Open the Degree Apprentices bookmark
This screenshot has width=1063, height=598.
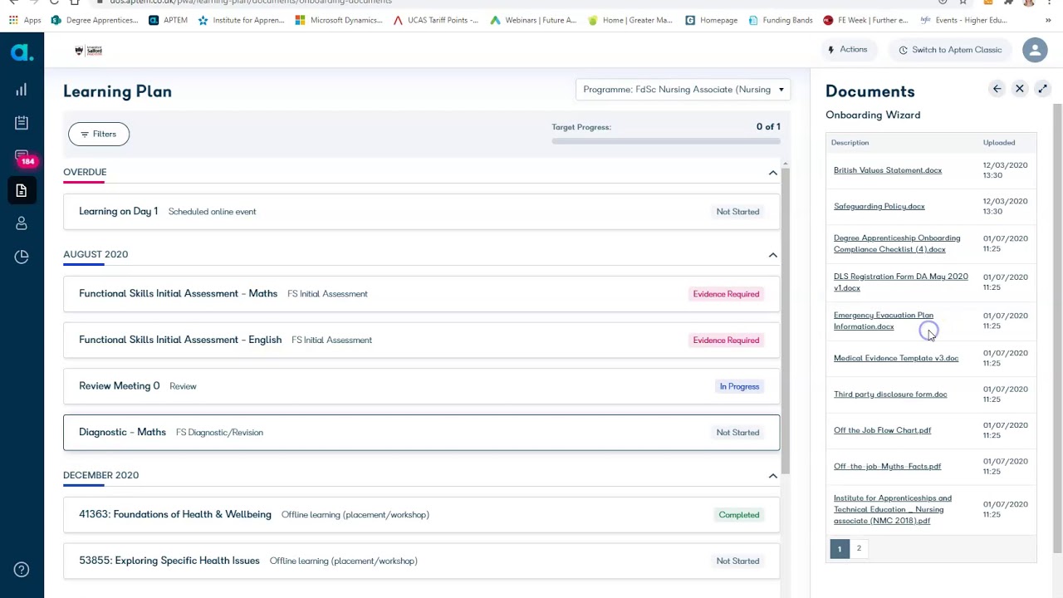[x=95, y=20]
